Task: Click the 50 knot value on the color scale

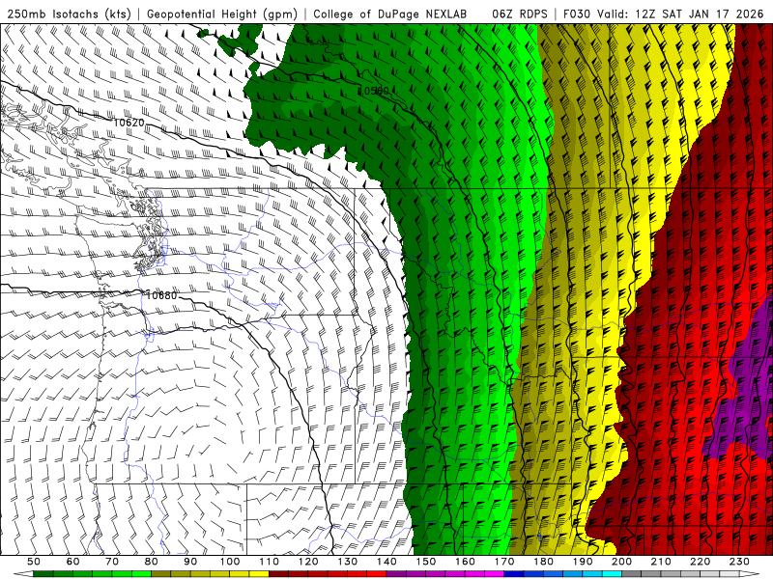Action: 34,562
